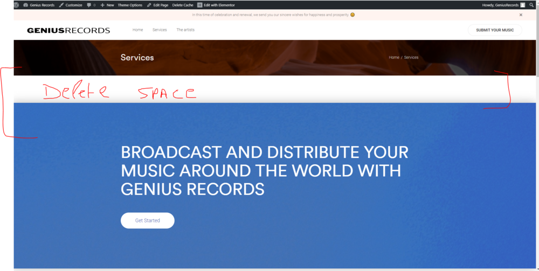The height and width of the screenshot is (271, 539).
Task: Click the Get Started button
Action: point(148,220)
